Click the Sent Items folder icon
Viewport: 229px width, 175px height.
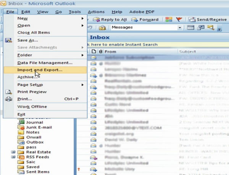[x=21, y=172]
